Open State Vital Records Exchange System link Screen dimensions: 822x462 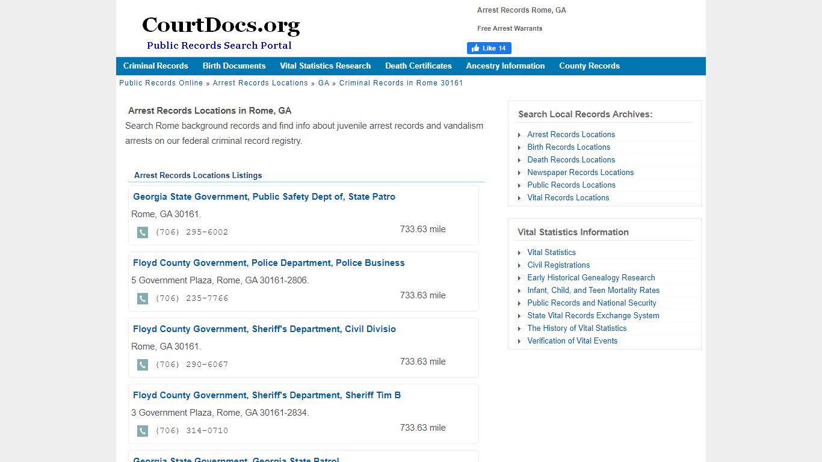(x=593, y=315)
